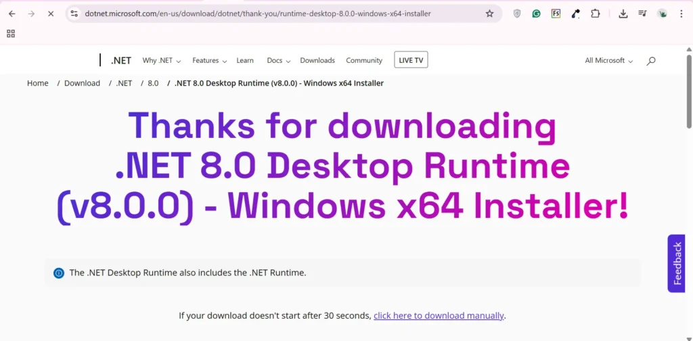Expand the Why .NET dropdown

[x=161, y=61]
